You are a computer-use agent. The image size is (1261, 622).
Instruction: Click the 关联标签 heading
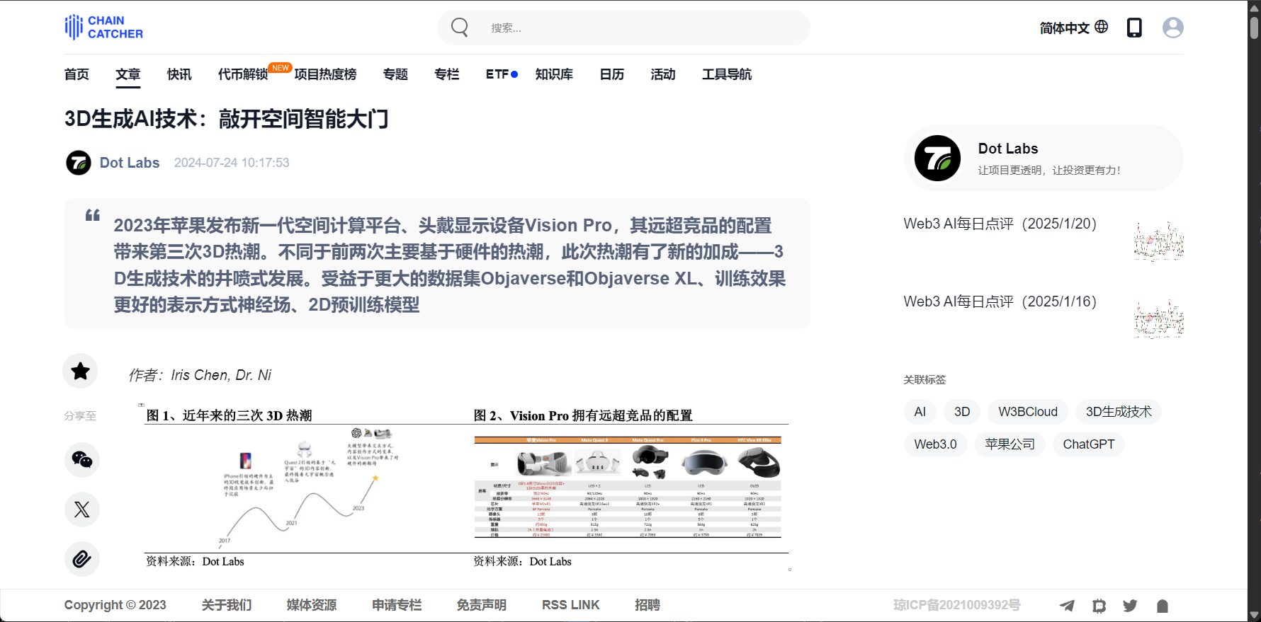pyautogui.click(x=924, y=380)
